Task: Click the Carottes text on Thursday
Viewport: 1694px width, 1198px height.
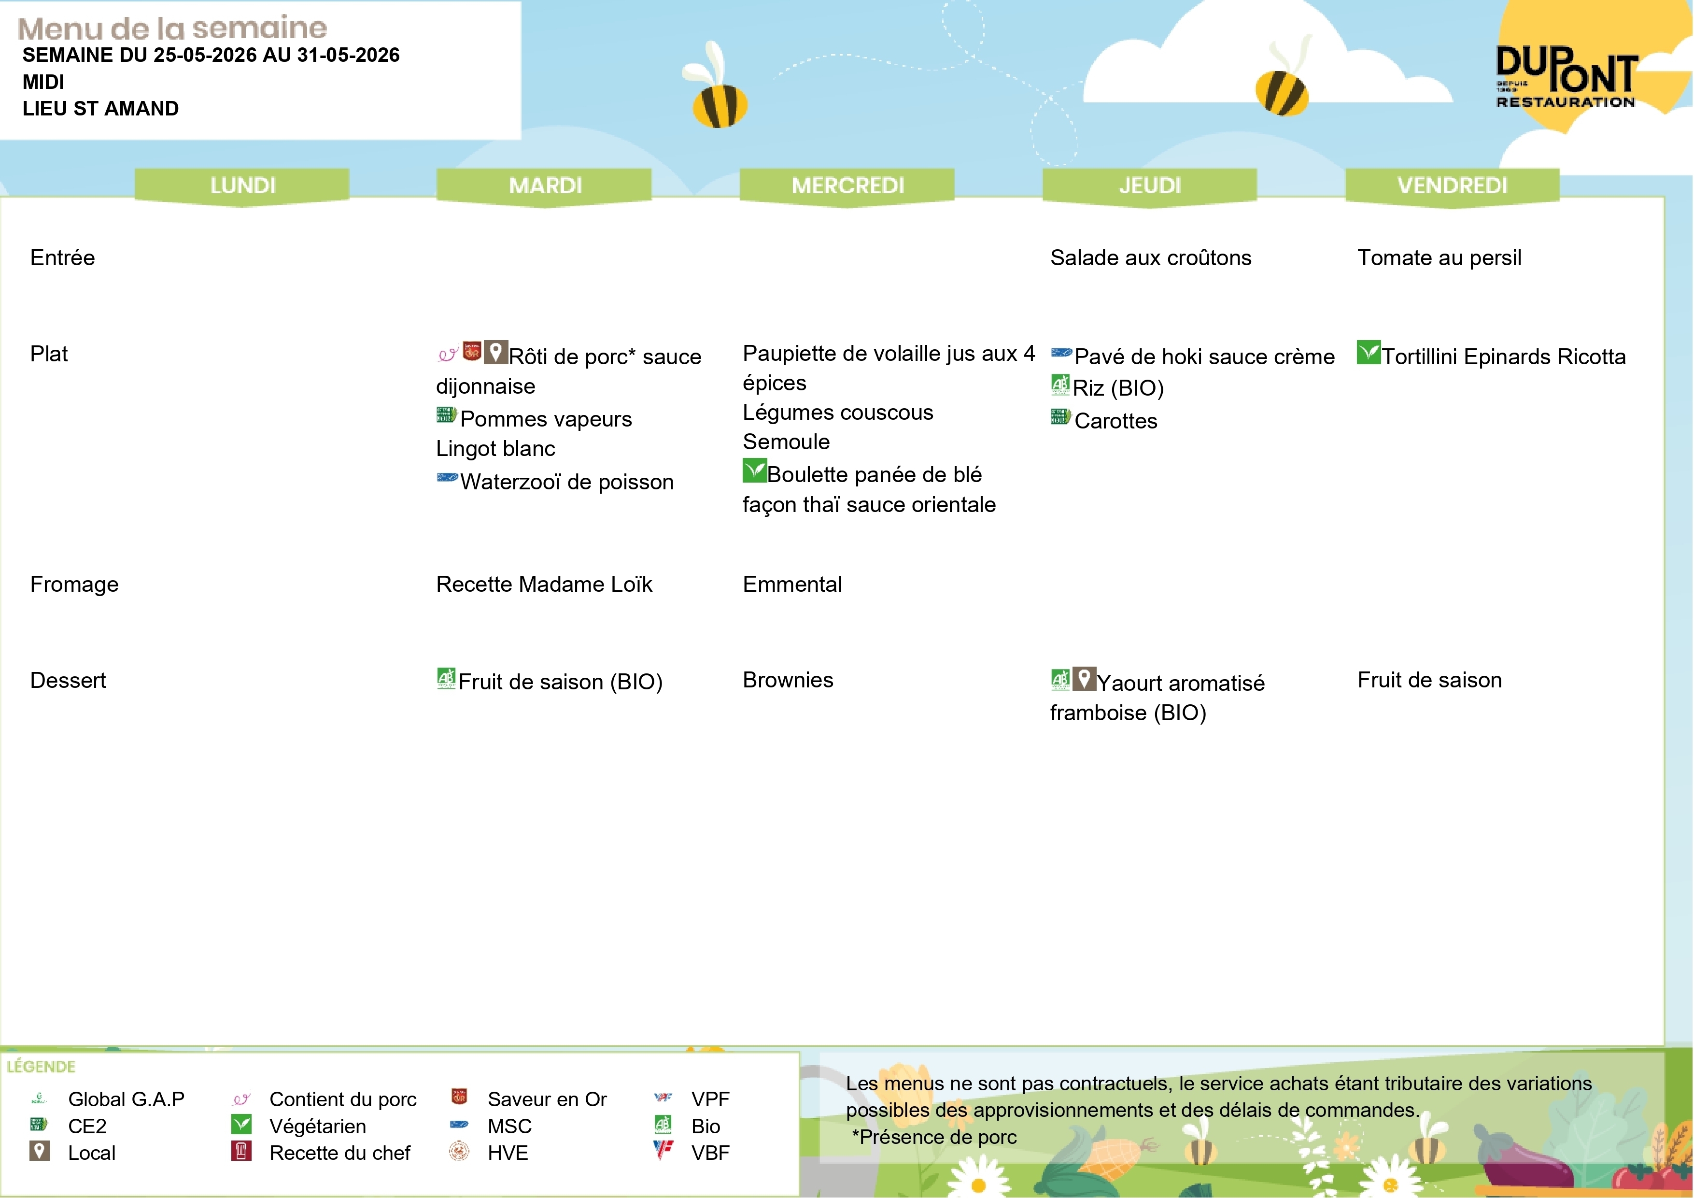Action: pyautogui.click(x=1116, y=422)
